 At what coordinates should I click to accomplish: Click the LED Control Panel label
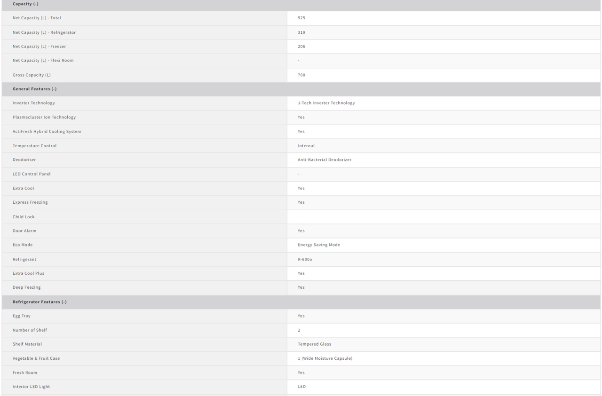pyautogui.click(x=32, y=174)
